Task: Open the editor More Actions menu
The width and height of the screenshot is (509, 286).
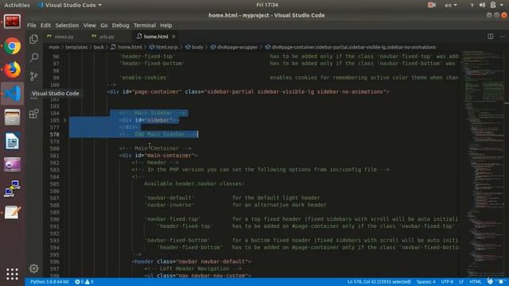Action: [502, 37]
